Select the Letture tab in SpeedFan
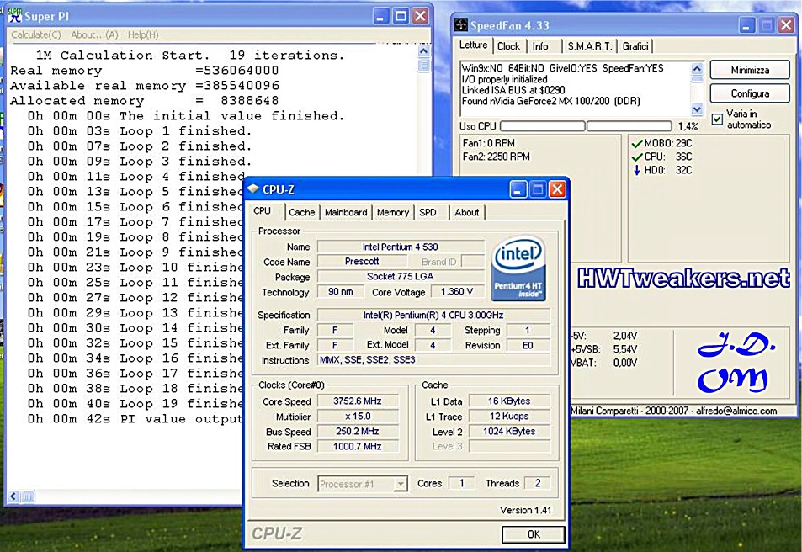The image size is (802, 552). 473,45
